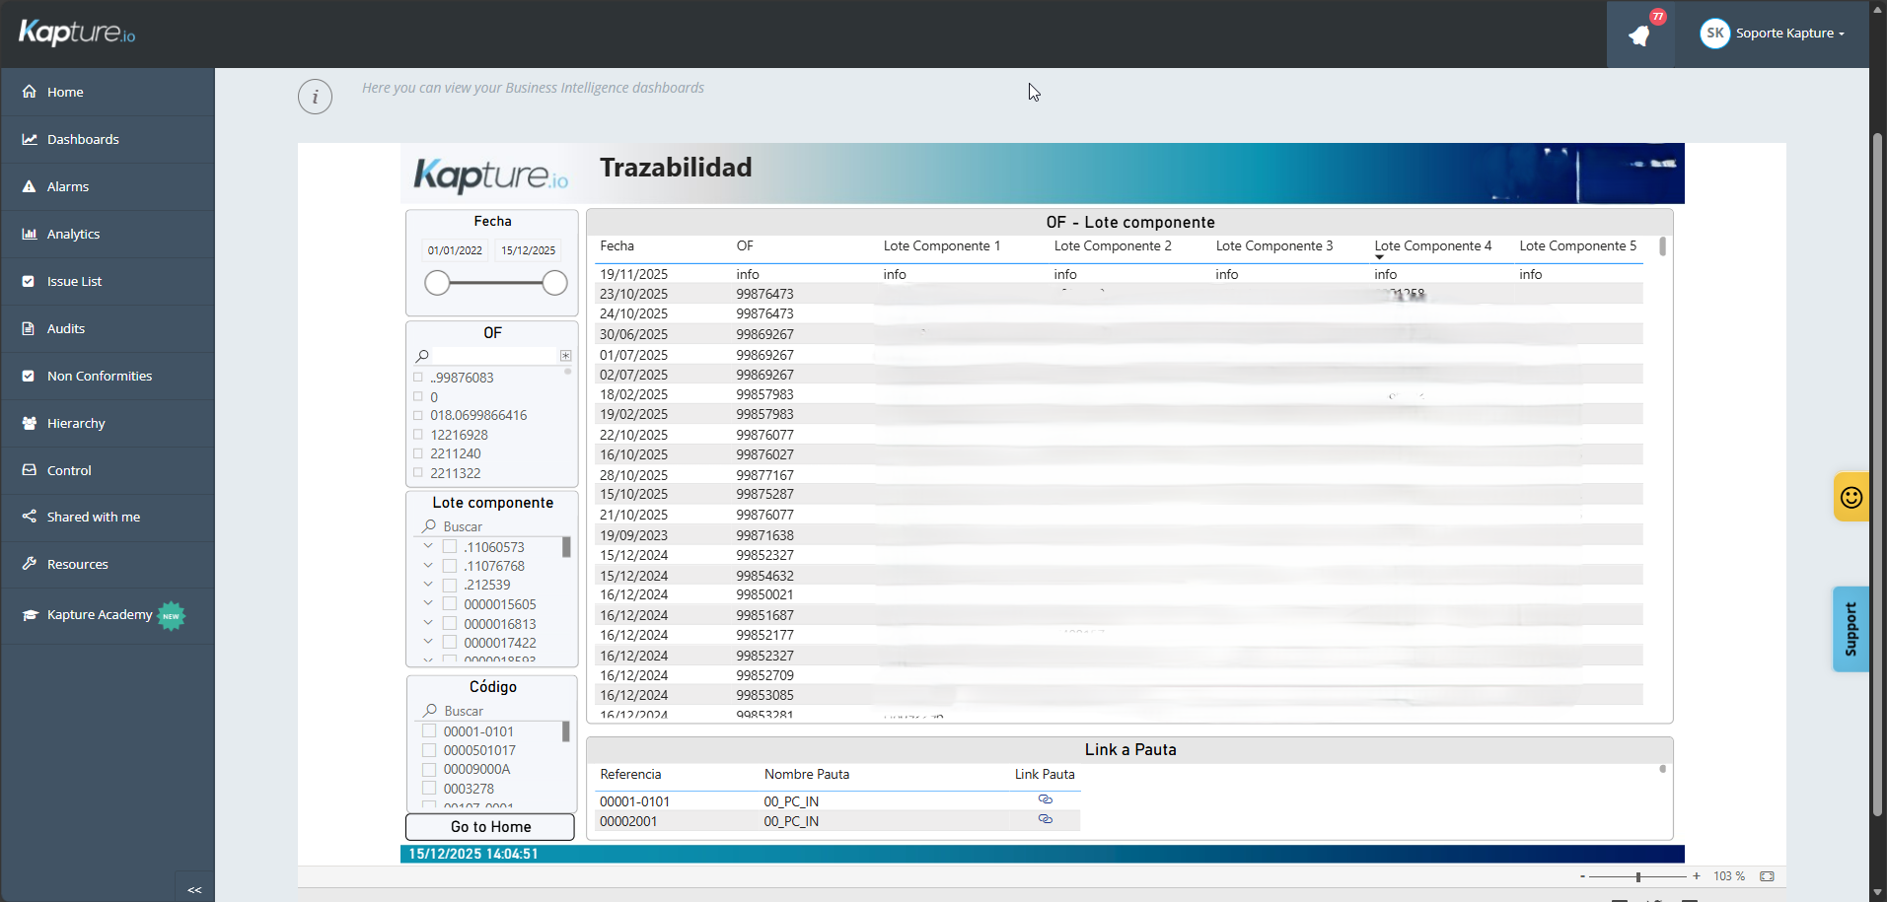Screen dimensions: 1887x902
Task: Expand the .212539 lote componente entry
Action: 427,584
